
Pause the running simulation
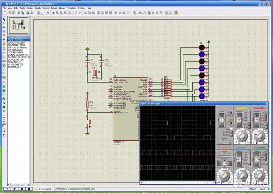coord(22,189)
